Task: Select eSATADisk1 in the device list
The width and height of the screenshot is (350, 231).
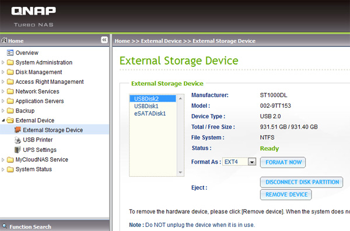Action: click(x=150, y=113)
